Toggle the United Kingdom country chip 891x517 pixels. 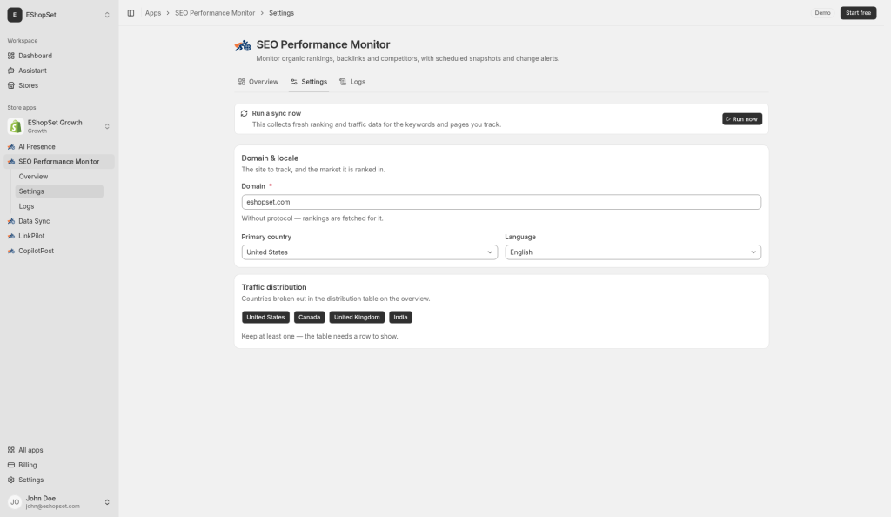(x=357, y=317)
